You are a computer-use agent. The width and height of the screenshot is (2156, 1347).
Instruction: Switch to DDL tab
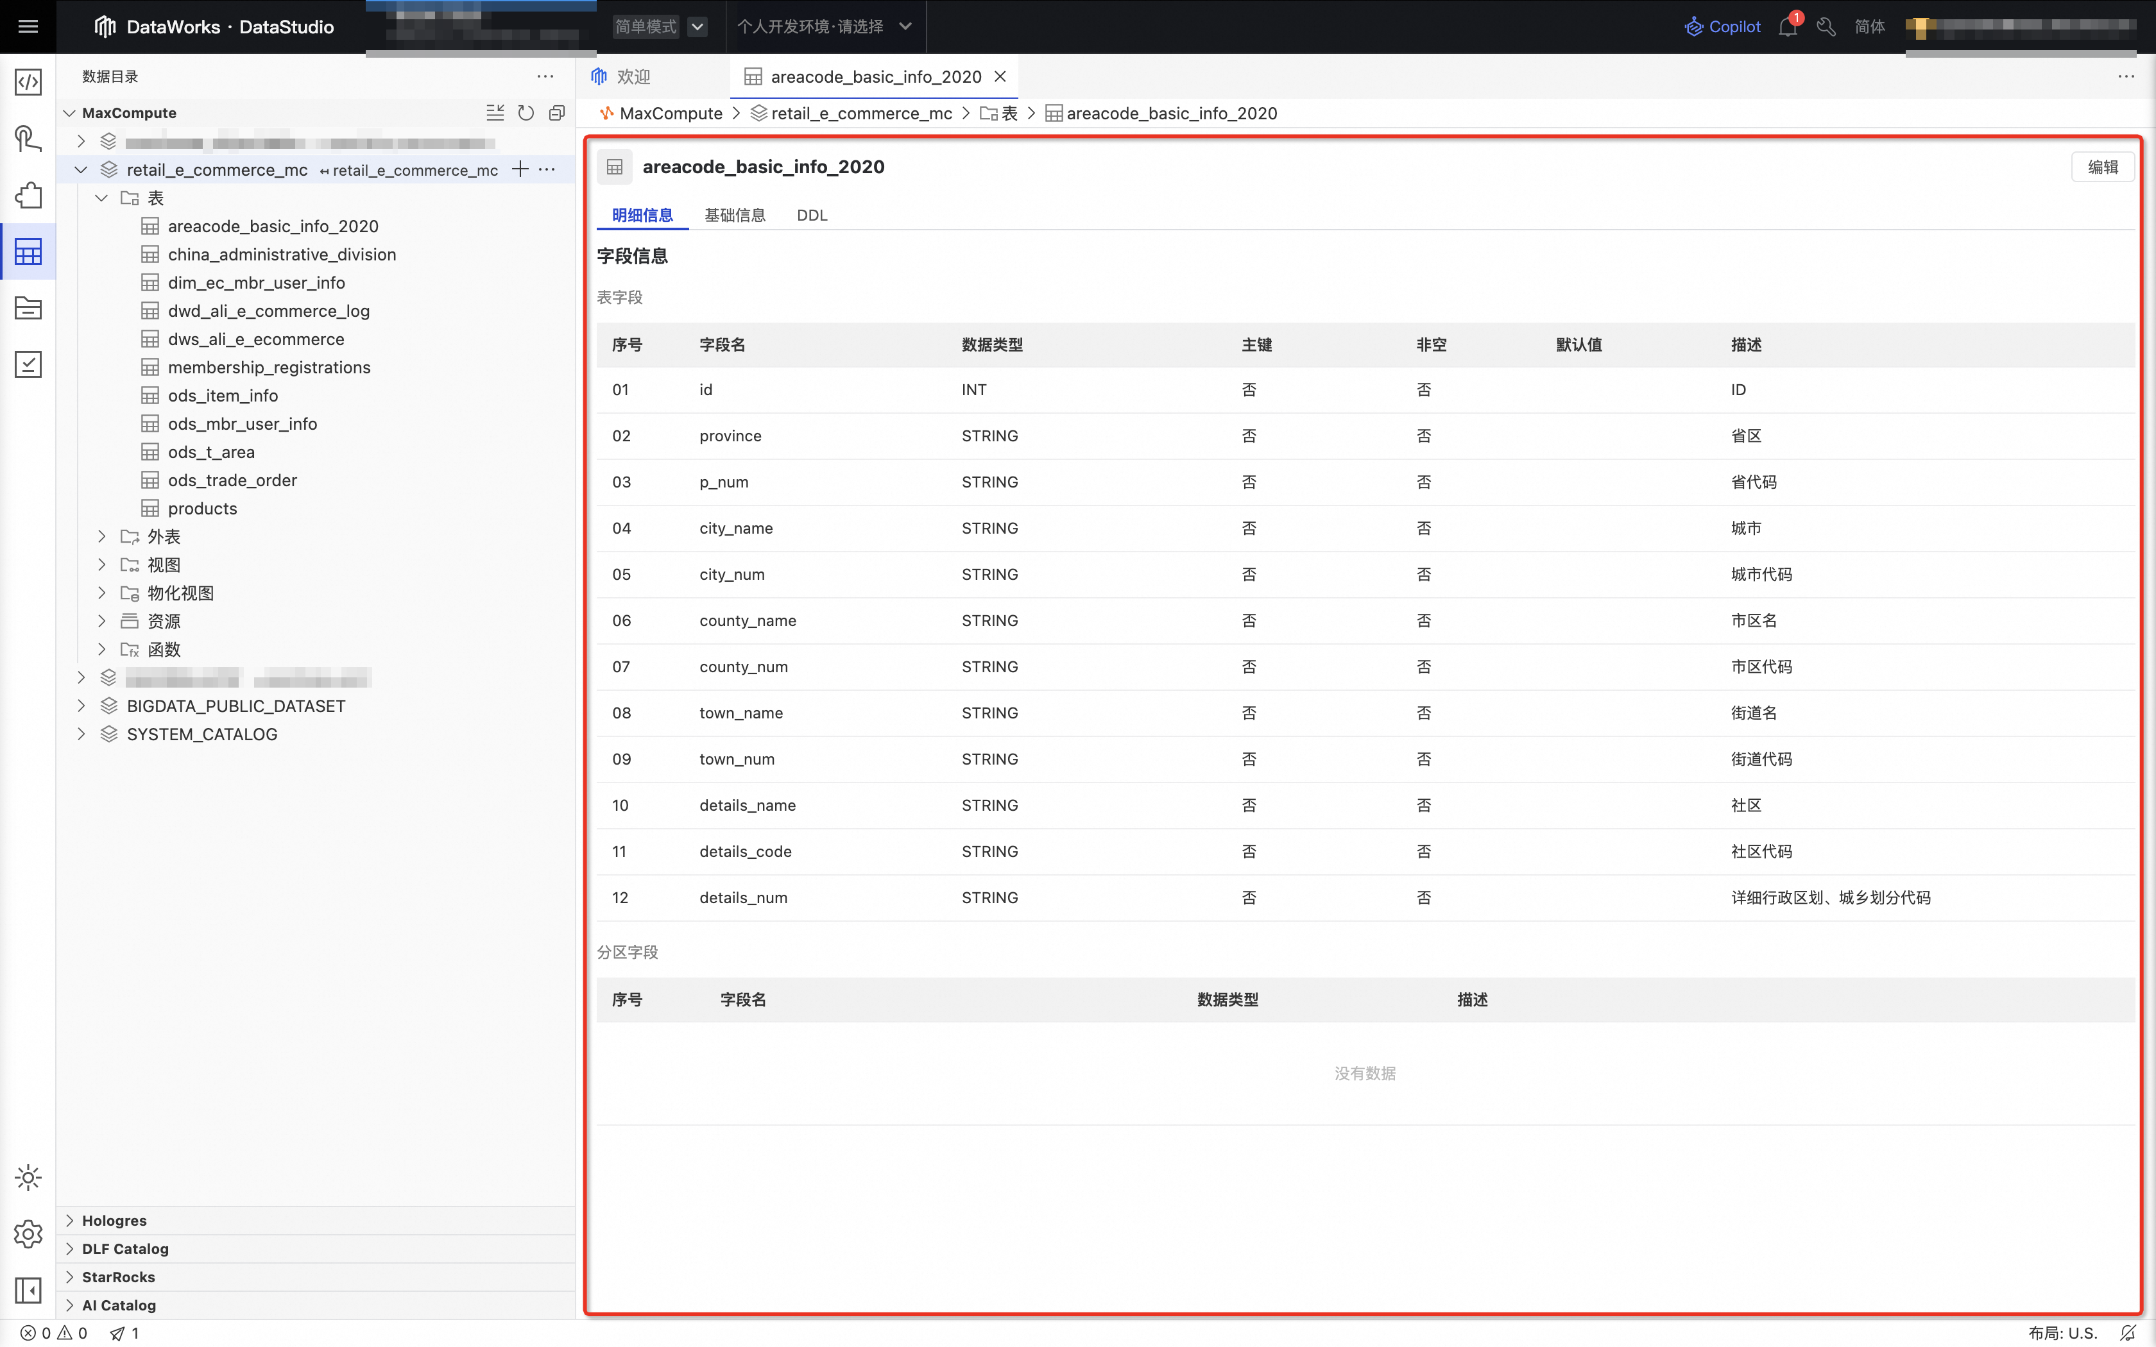coord(812,215)
